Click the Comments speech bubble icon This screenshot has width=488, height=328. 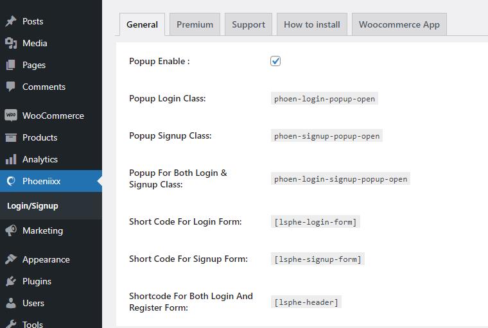[x=11, y=87]
